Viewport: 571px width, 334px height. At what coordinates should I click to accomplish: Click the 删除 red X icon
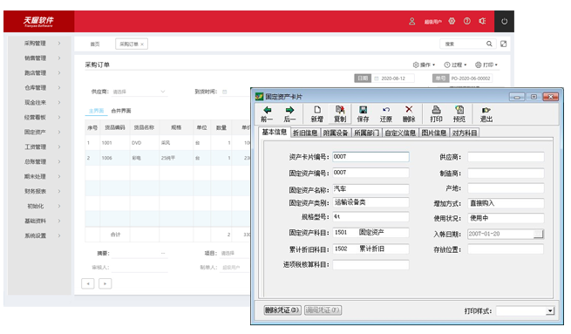(409, 109)
